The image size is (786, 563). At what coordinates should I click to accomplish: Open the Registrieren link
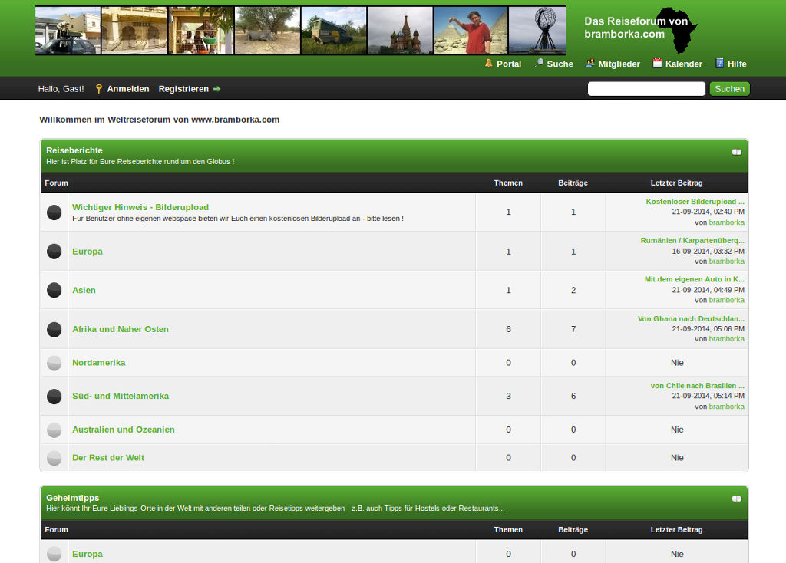point(183,89)
